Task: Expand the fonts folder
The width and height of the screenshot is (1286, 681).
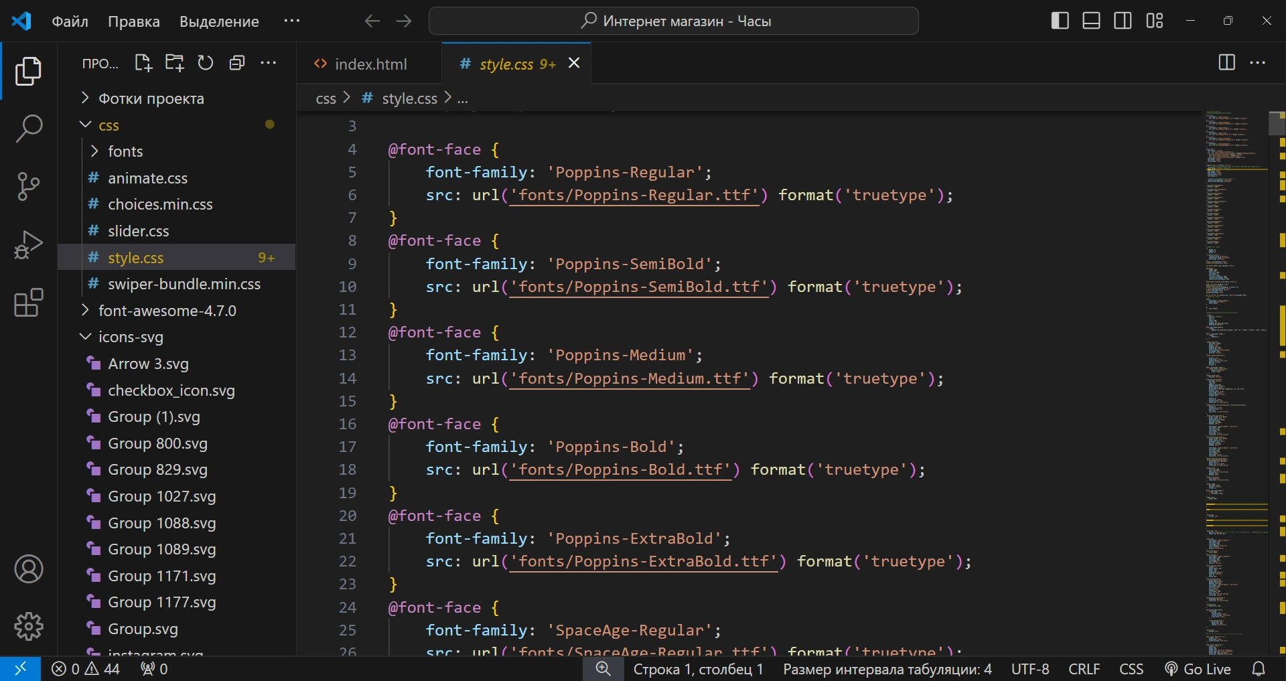Action: (125, 151)
